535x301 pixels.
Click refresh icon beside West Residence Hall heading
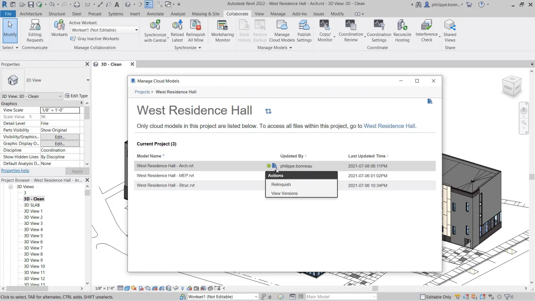point(268,111)
